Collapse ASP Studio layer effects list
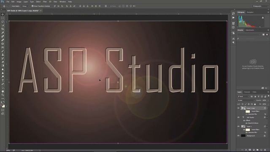The width and height of the screenshot is (270, 152). (267, 117)
